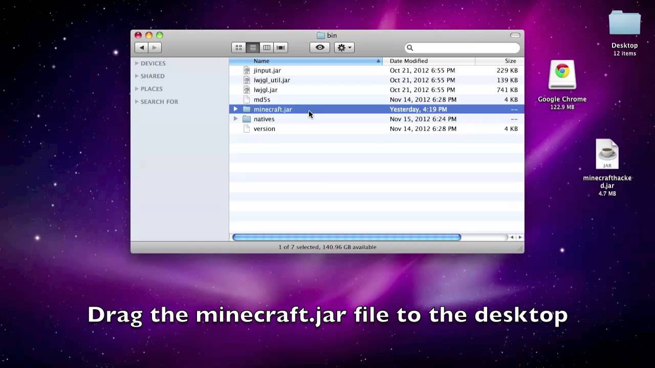The height and width of the screenshot is (368, 655).
Task: Click the Yesterday, 4:19 PM date
Action: coord(418,109)
